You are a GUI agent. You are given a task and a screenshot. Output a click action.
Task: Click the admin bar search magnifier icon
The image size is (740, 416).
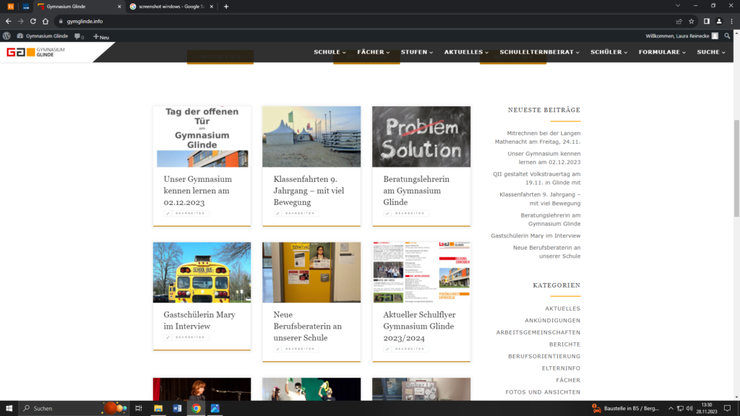[x=727, y=35]
